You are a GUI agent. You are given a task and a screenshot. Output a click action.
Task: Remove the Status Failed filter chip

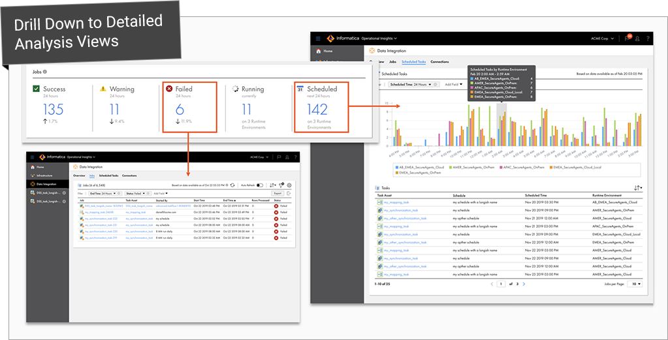pos(148,193)
